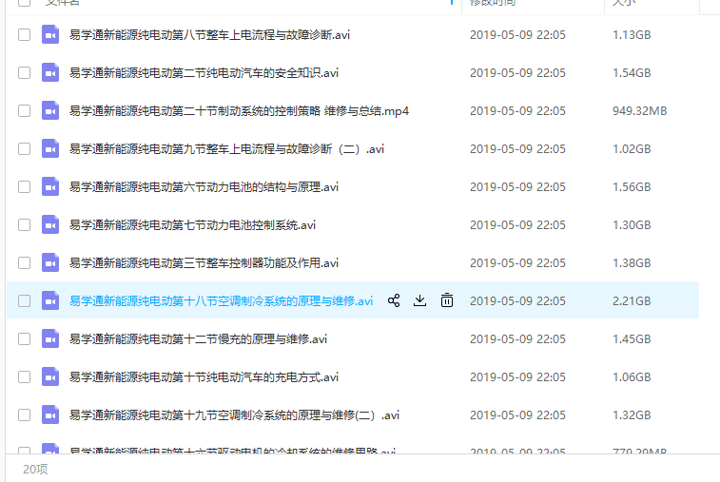
Task: Tick checkbox for 第十二节慢充的原理与维修.avi
Action: 25,339
